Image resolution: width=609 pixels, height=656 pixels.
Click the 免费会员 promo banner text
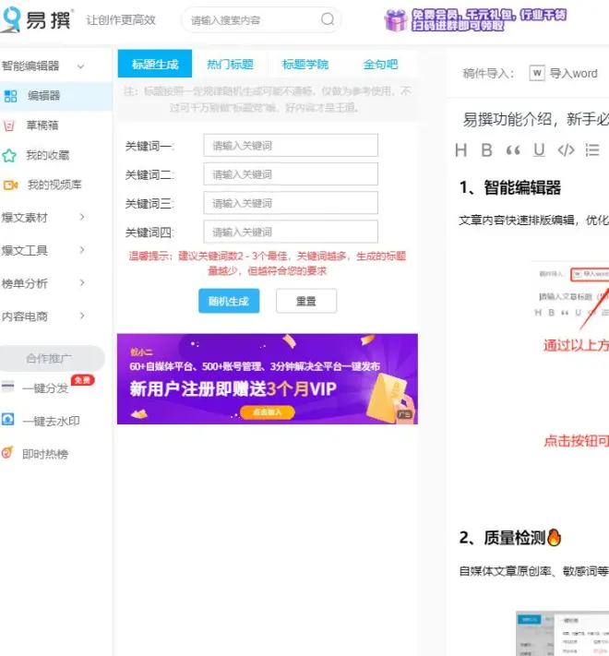(x=488, y=20)
